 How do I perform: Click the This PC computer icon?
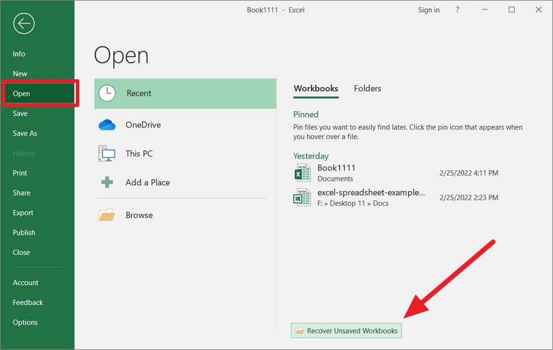point(107,154)
